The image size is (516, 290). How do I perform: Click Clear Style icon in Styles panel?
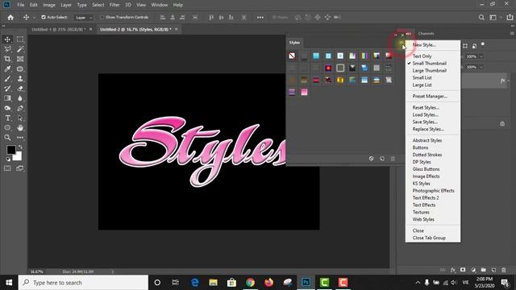(371, 159)
